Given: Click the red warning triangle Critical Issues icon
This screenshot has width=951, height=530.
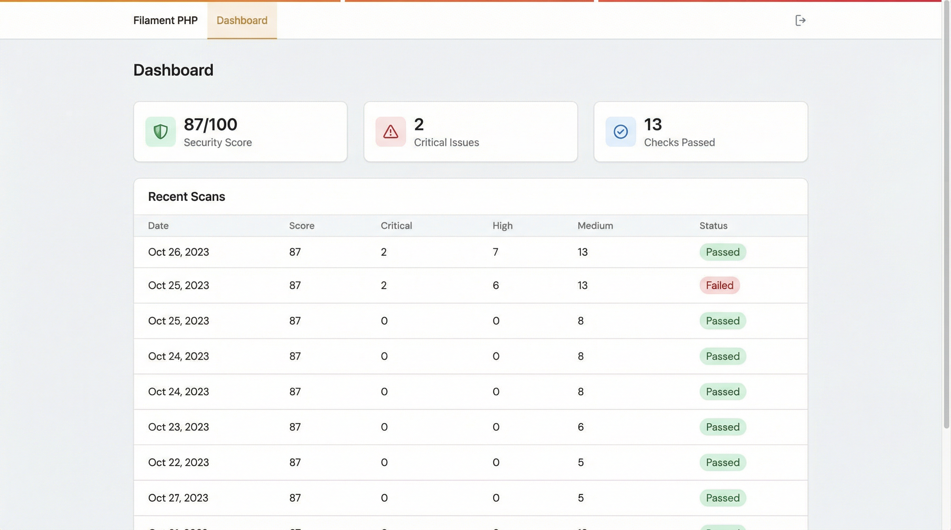Looking at the screenshot, I should click(x=390, y=131).
